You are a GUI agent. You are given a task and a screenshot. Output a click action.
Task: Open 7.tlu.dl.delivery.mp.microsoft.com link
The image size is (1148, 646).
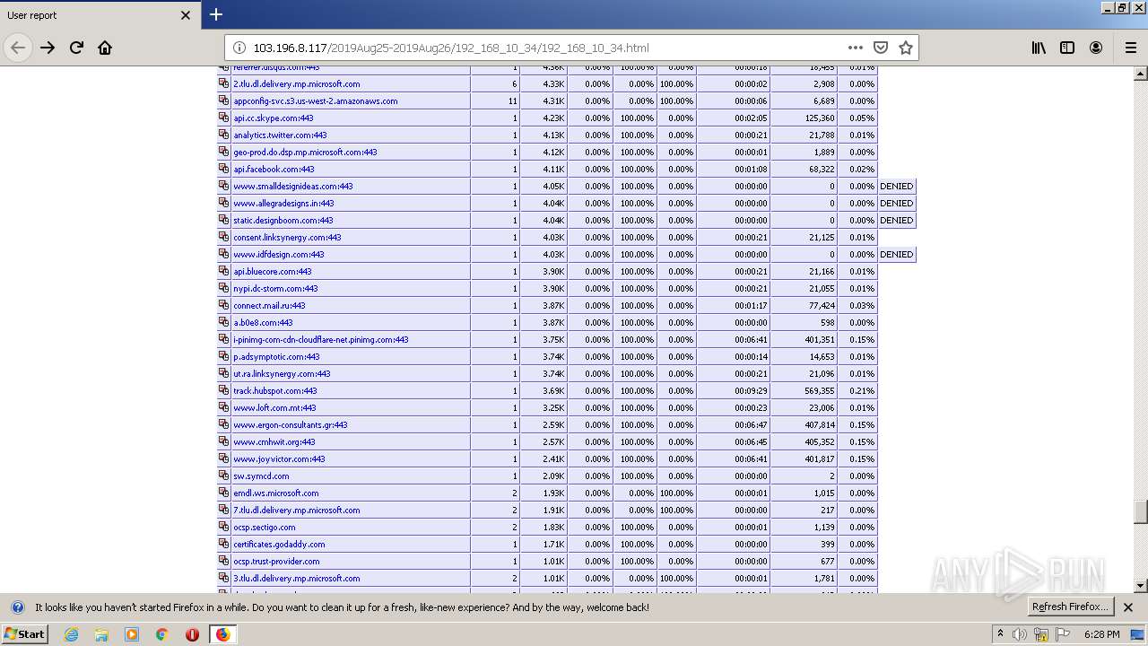coord(296,511)
